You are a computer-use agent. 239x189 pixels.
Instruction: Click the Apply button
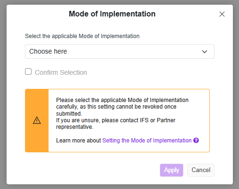pyautogui.click(x=172, y=170)
